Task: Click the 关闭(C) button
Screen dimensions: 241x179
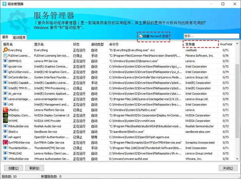Action: pyautogui.click(x=228, y=168)
